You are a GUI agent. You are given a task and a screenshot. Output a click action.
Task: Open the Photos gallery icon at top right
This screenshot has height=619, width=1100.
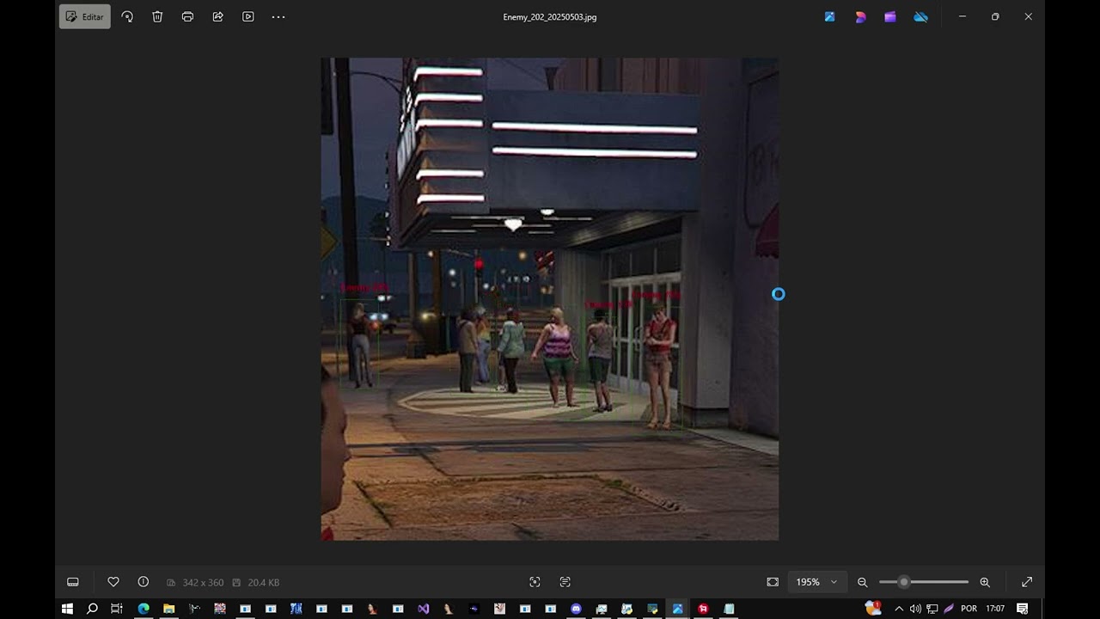point(829,16)
